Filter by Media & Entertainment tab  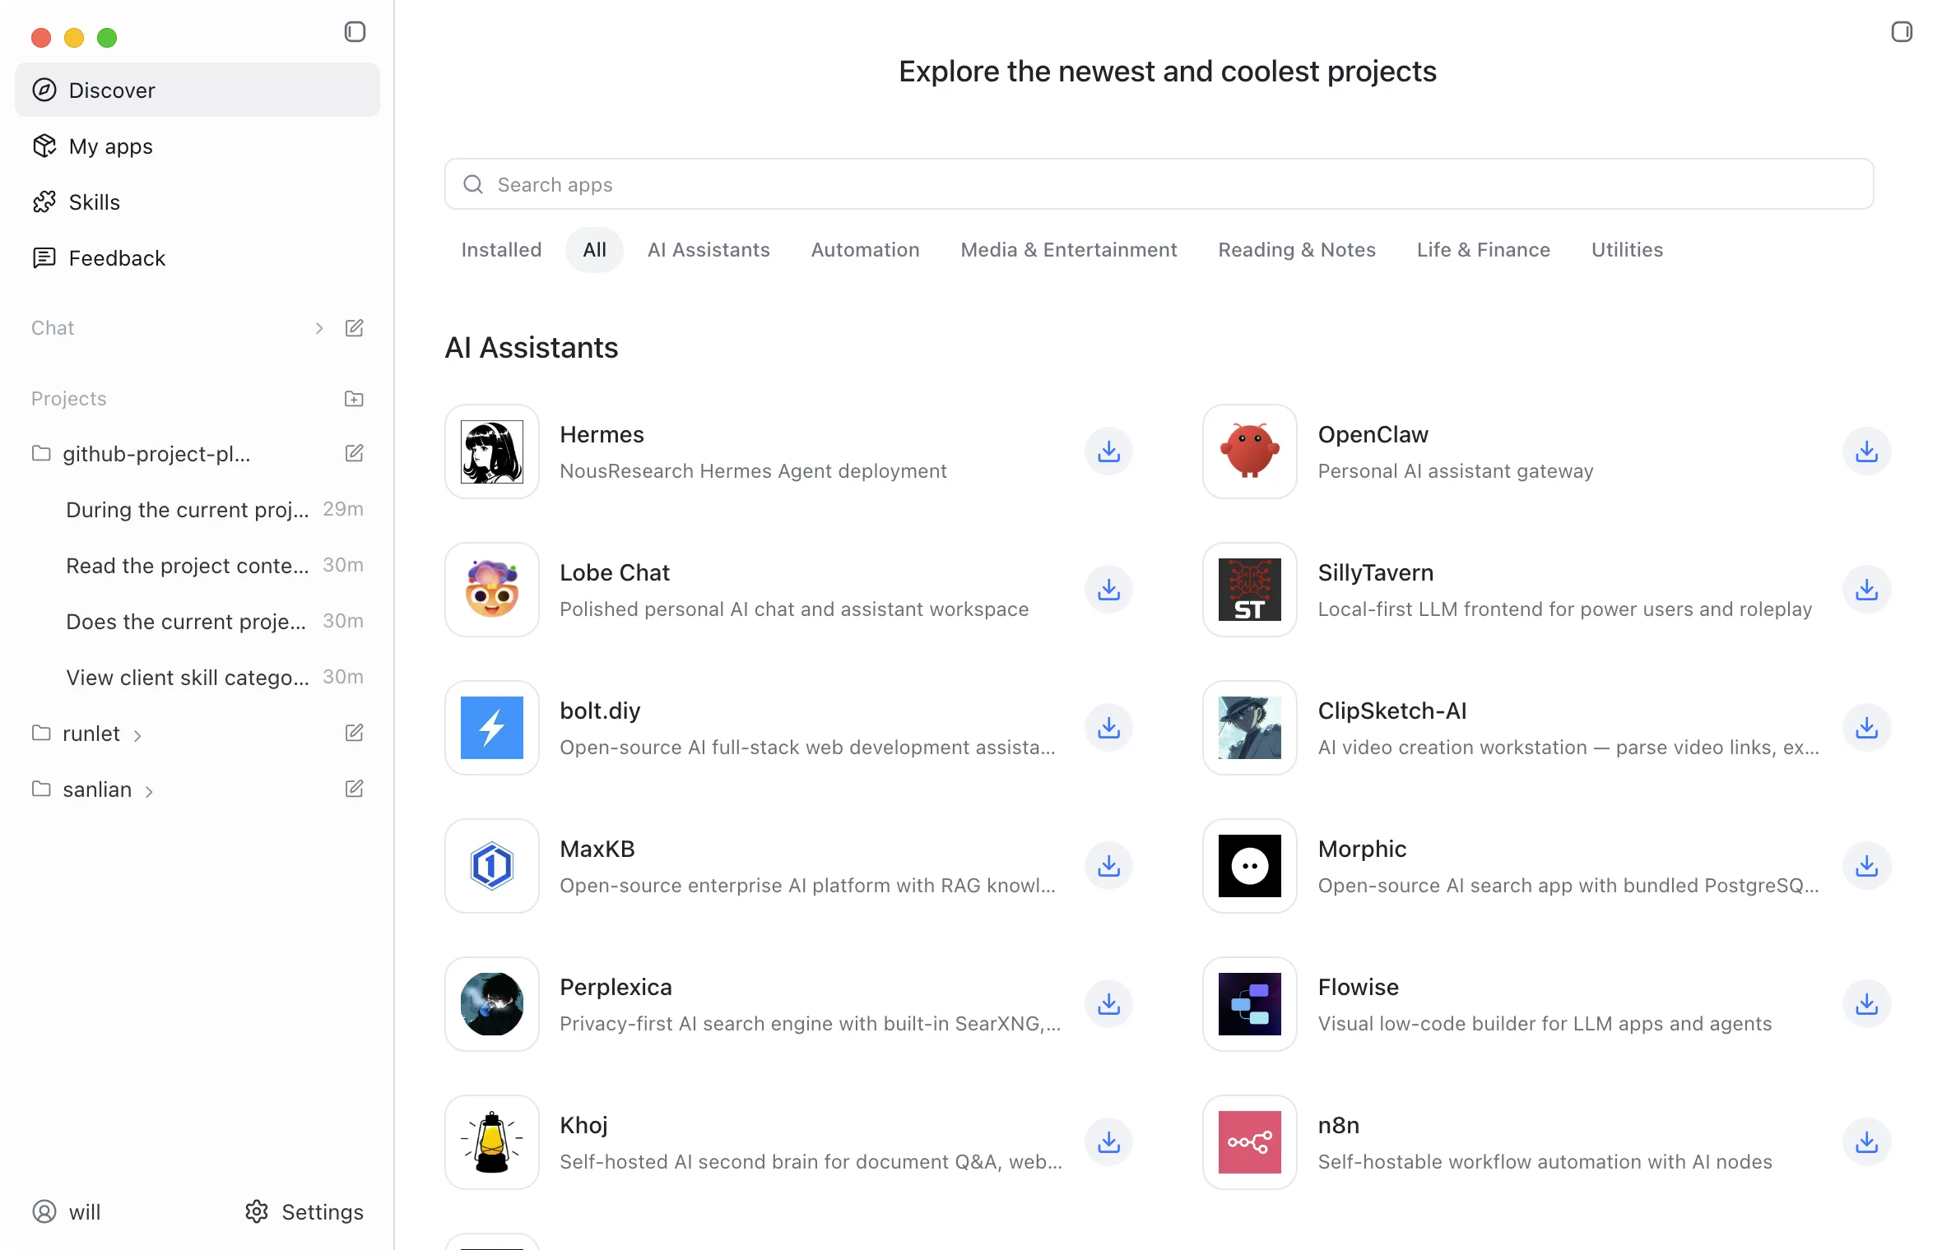1068,249
